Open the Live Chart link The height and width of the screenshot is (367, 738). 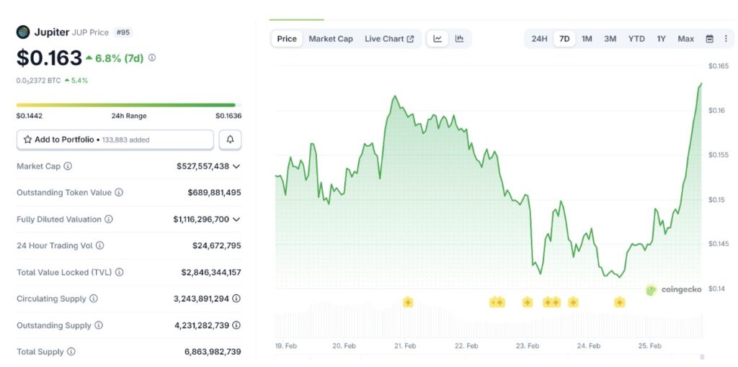389,39
